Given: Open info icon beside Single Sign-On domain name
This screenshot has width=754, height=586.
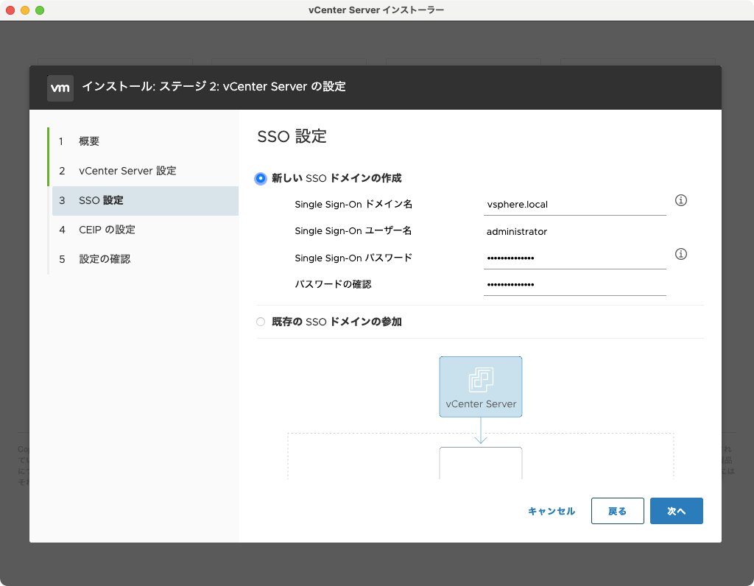Looking at the screenshot, I should click(680, 200).
